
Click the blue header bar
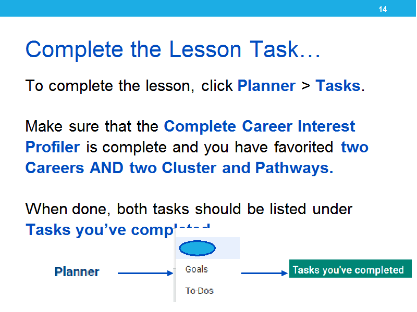[208, 8]
